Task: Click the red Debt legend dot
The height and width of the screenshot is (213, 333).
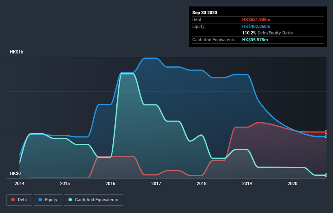Action: (x=13, y=200)
